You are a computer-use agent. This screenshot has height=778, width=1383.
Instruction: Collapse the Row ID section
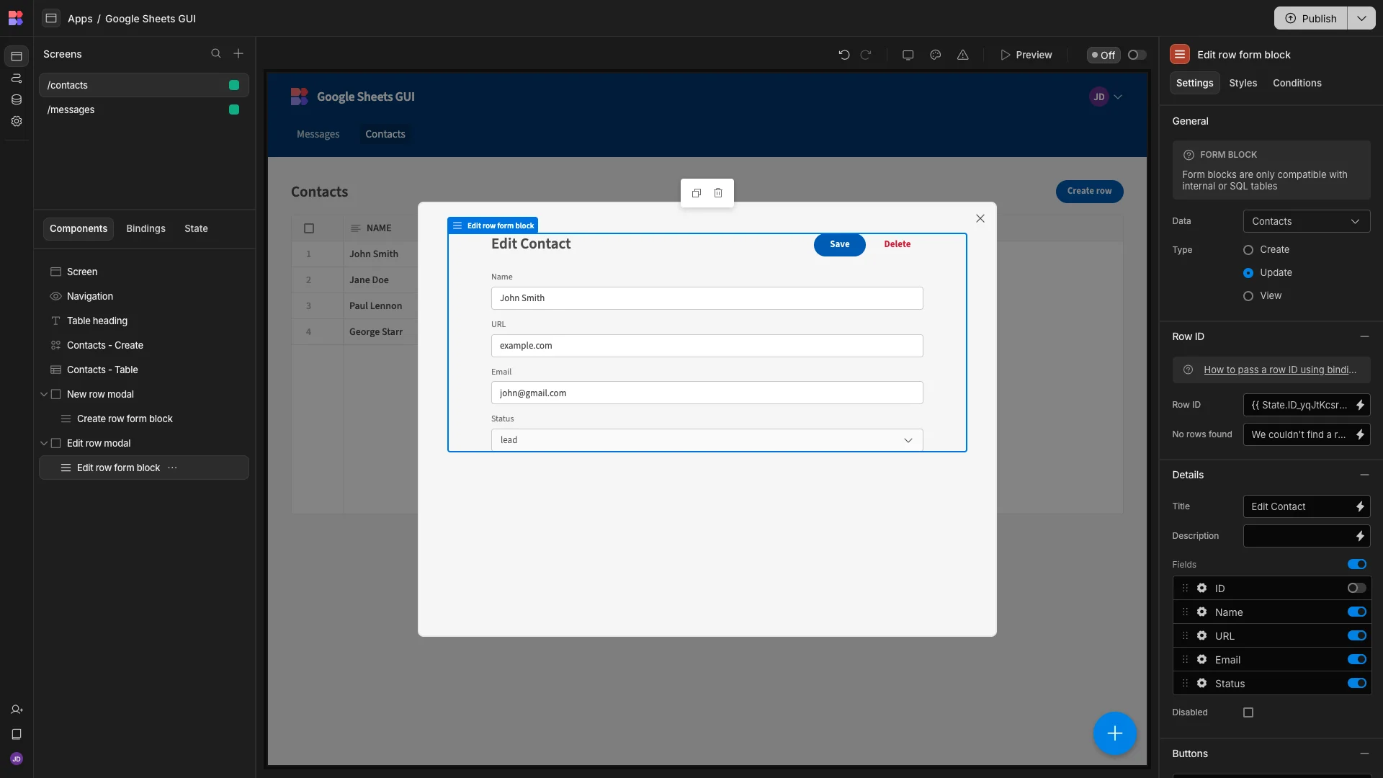pos(1364,336)
